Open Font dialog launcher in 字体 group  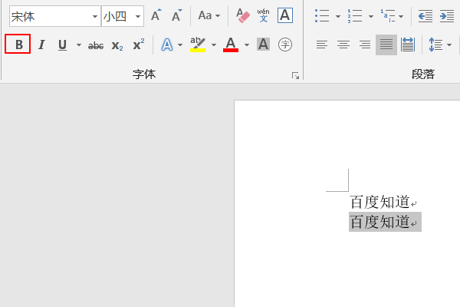click(x=295, y=76)
